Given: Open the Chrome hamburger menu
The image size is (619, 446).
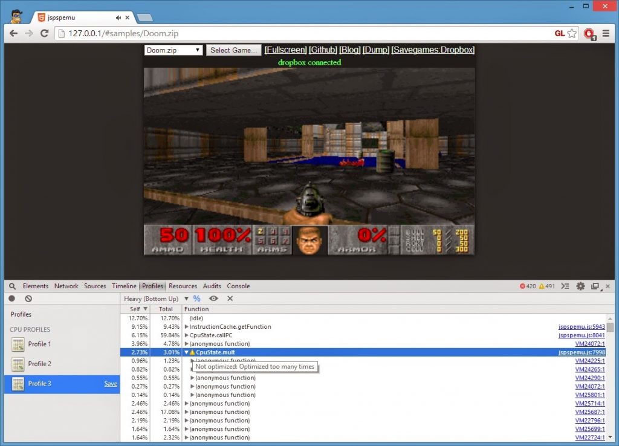Looking at the screenshot, I should [606, 33].
